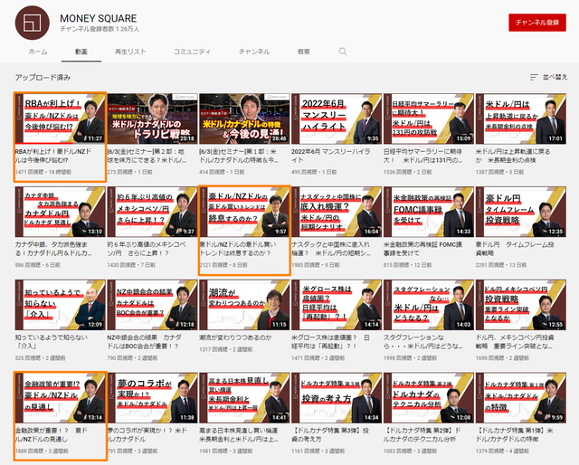579x465 pixels.
Task: Click title 高まる日本株見直し買い機運
Action: click(239, 435)
